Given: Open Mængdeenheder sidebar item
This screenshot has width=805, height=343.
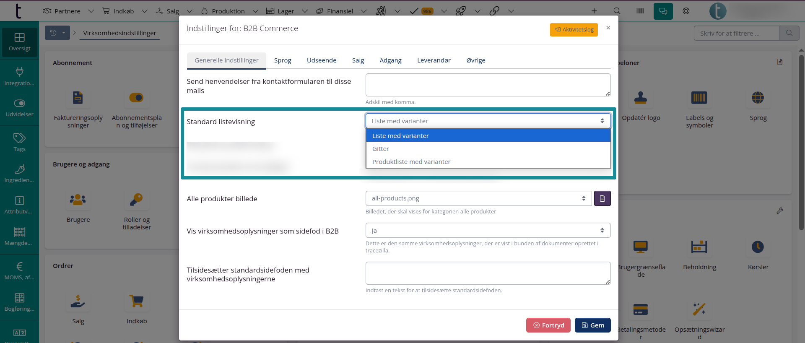Looking at the screenshot, I should click(19, 236).
